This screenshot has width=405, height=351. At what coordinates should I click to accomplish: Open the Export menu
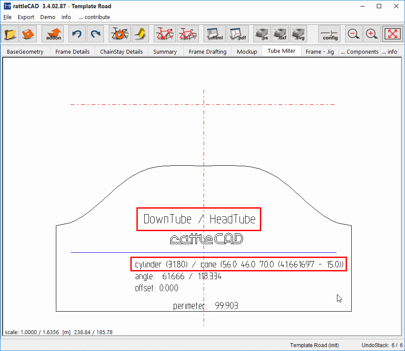(26, 17)
